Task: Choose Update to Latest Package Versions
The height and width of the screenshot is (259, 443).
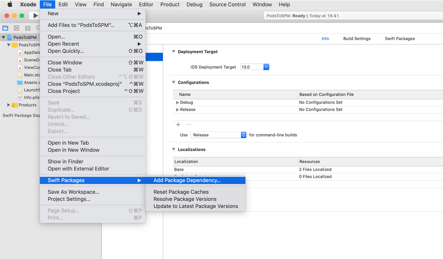Action: click(196, 206)
